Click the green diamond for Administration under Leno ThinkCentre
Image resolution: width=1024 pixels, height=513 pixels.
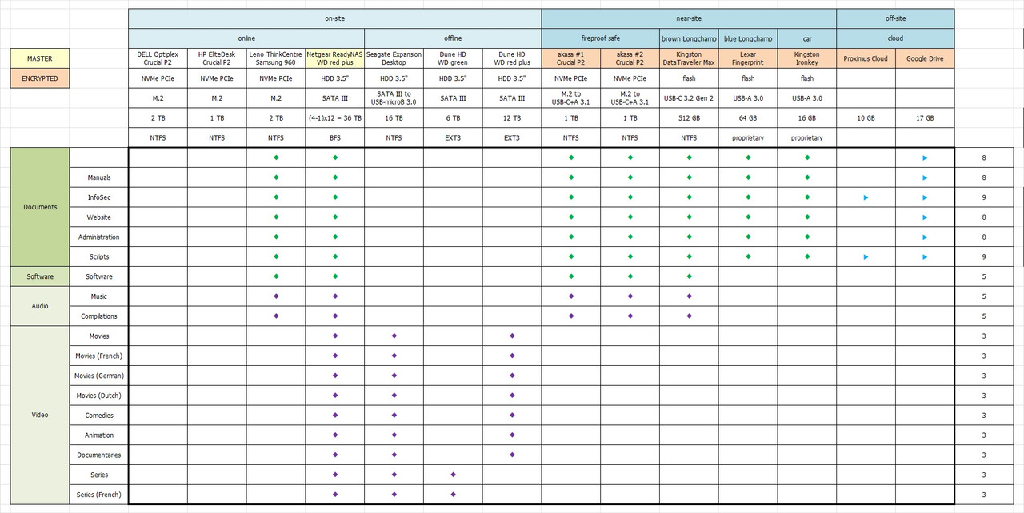pos(276,237)
